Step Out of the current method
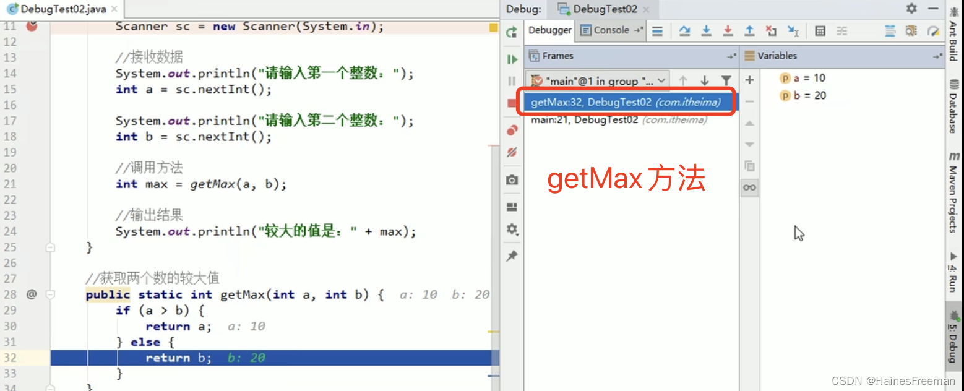Screen dimensions: 964x391 749,30
